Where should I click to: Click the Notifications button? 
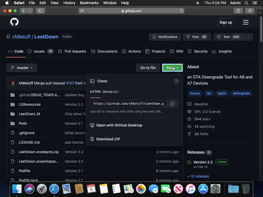tap(165, 37)
